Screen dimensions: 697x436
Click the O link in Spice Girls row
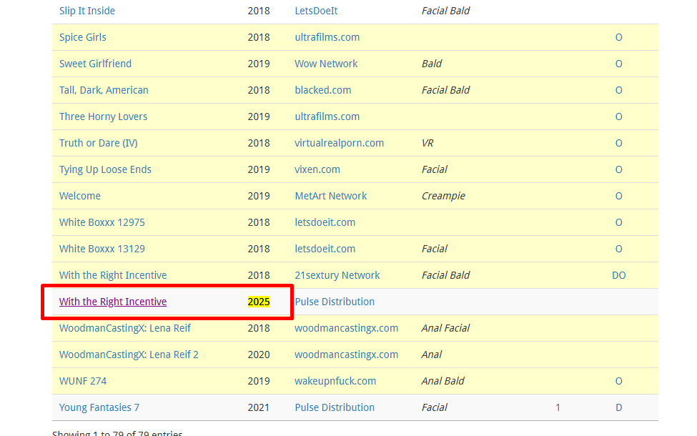pos(619,37)
